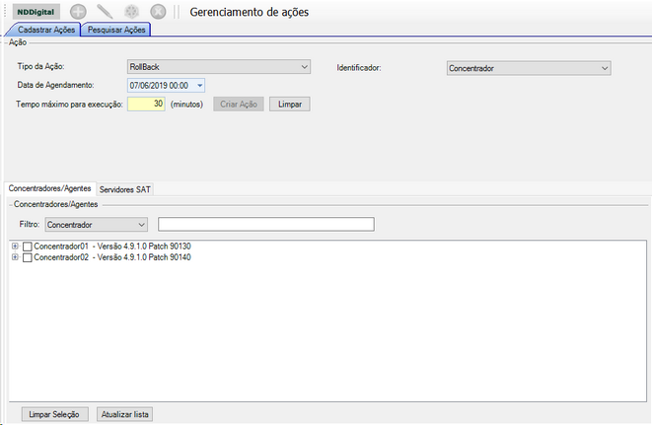This screenshot has width=652, height=425.
Task: Click the cancel (X) toolbar icon
Action: (x=158, y=12)
